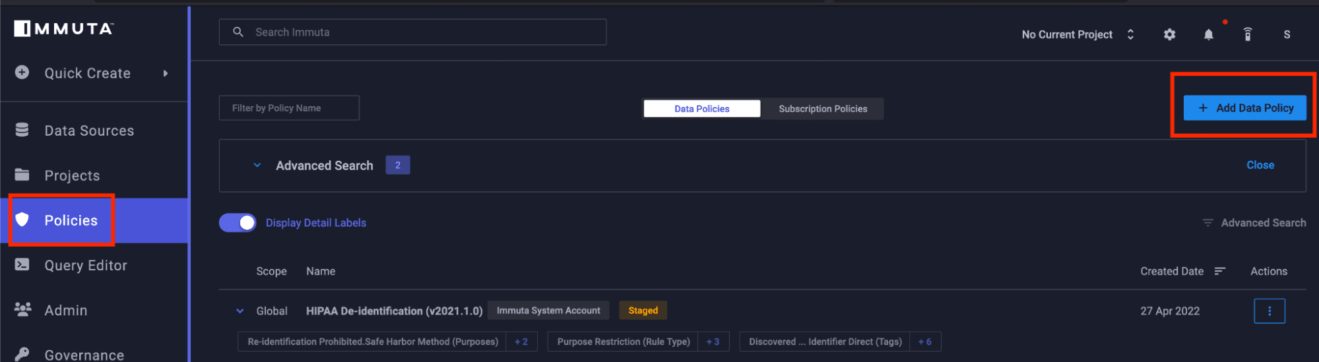Screen dimensions: 1319x362
Task: Open user profile S avatar
Action: point(1287,34)
